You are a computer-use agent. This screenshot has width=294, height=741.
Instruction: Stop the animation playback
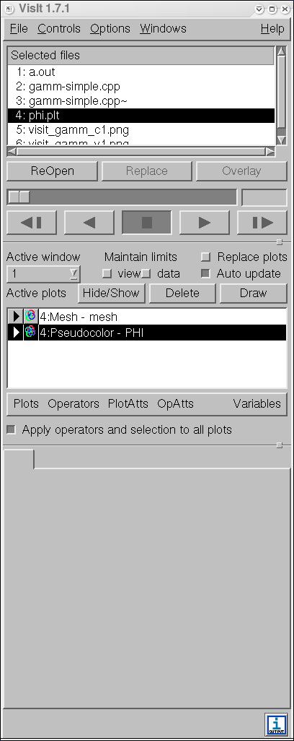[146, 222]
